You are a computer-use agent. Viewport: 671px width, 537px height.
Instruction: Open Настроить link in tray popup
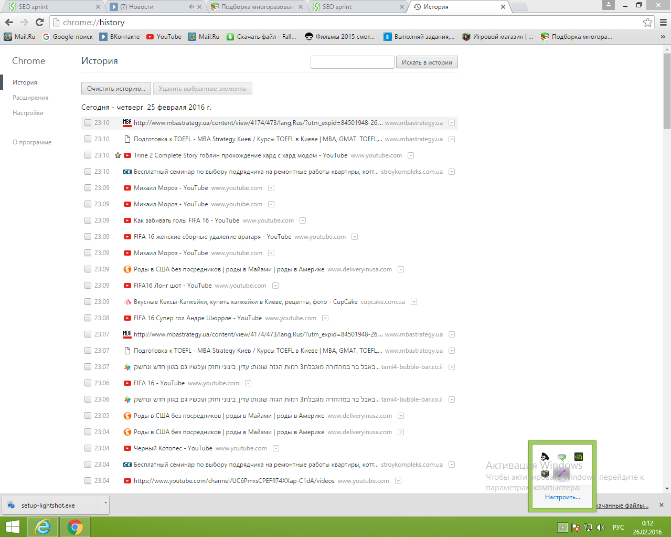pyautogui.click(x=562, y=497)
